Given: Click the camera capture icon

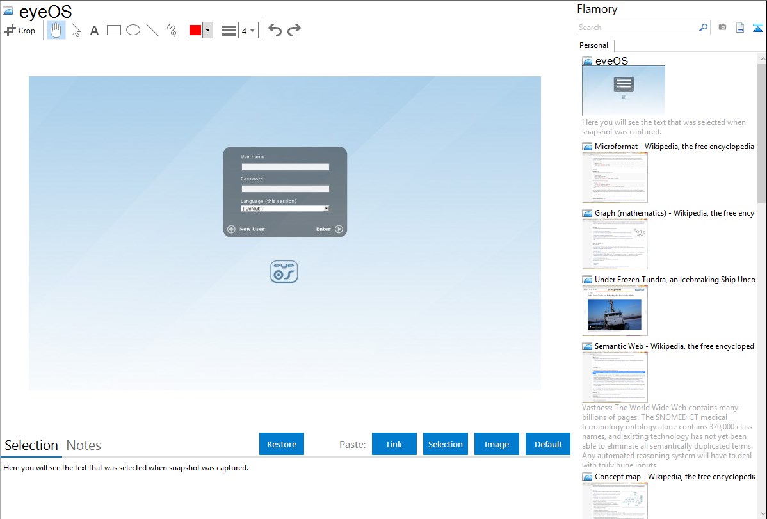Looking at the screenshot, I should (722, 28).
